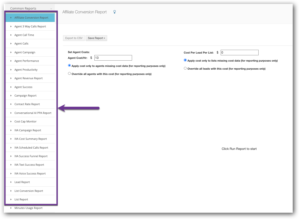
Task: Click the arrow beside List Report
Action: [x=11, y=200]
